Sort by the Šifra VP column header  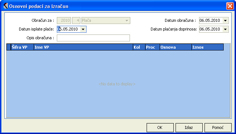(22, 47)
